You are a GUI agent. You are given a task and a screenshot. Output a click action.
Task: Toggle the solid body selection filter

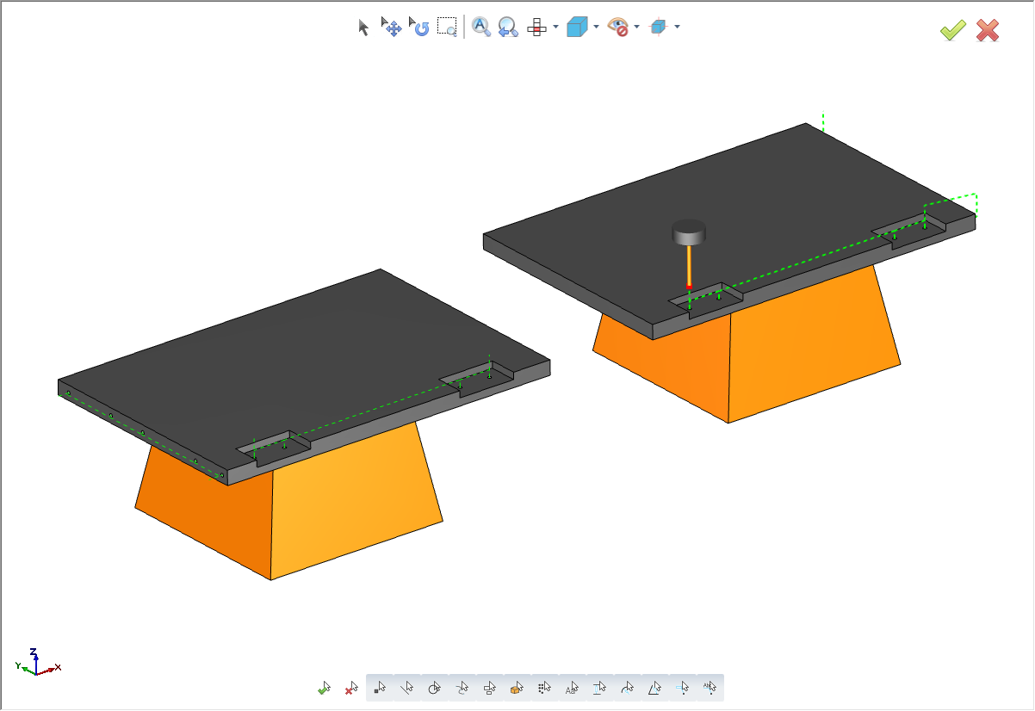click(x=516, y=688)
